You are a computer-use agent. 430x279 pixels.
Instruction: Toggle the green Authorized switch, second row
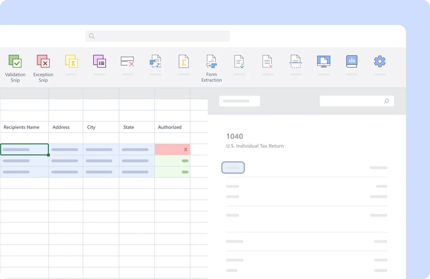pyautogui.click(x=185, y=161)
